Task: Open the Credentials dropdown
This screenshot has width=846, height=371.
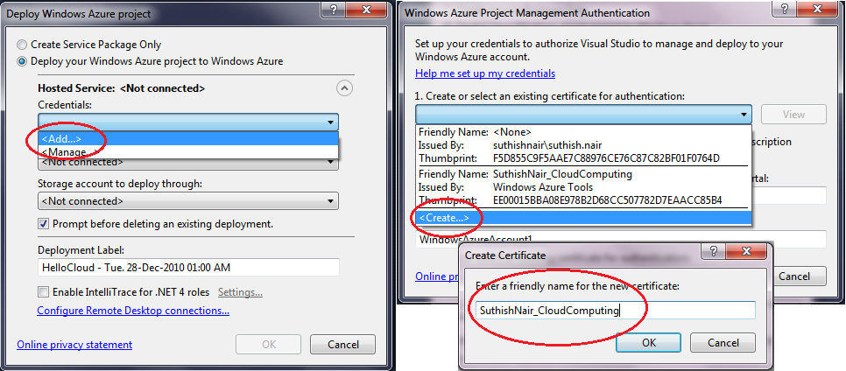Action: [188, 122]
